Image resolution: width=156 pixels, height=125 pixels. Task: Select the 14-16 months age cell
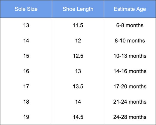coord(130,71)
